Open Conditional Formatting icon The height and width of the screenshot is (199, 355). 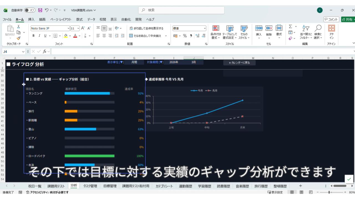click(215, 32)
